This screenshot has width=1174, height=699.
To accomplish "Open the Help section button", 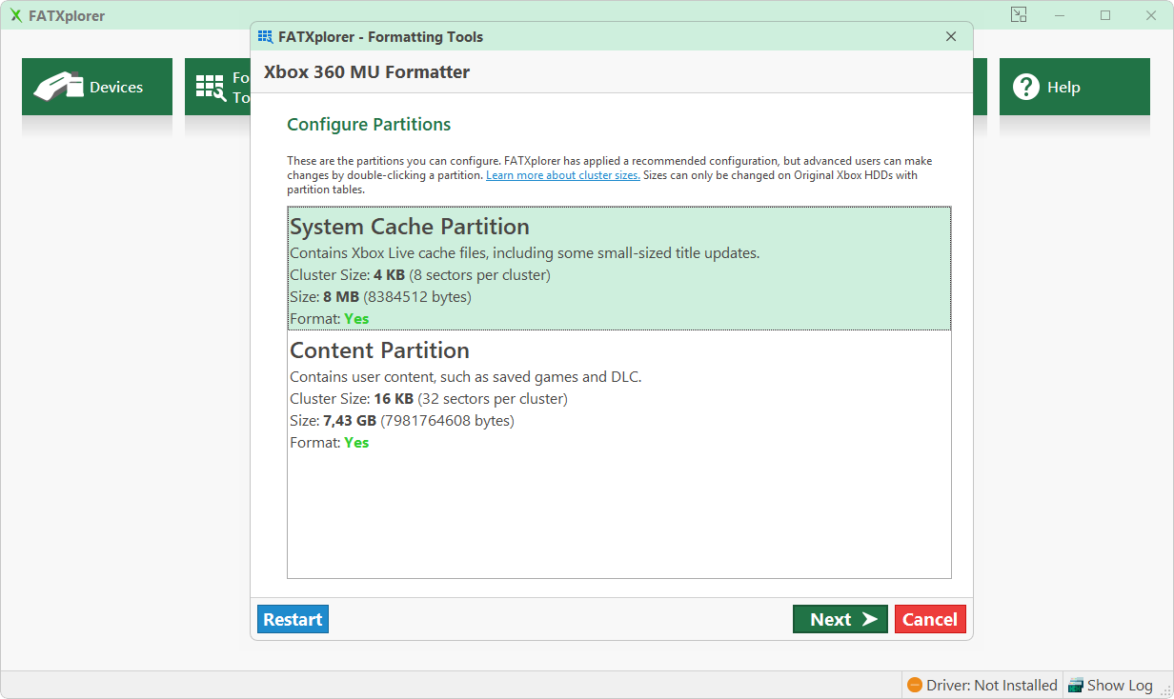I will click(x=1075, y=87).
